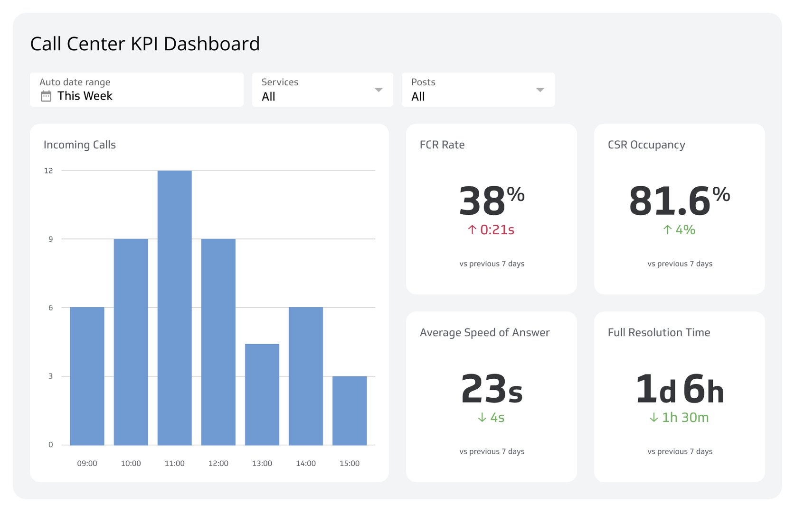Click the Average Speed of Answer card
The height and width of the screenshot is (512, 795).
click(492, 396)
